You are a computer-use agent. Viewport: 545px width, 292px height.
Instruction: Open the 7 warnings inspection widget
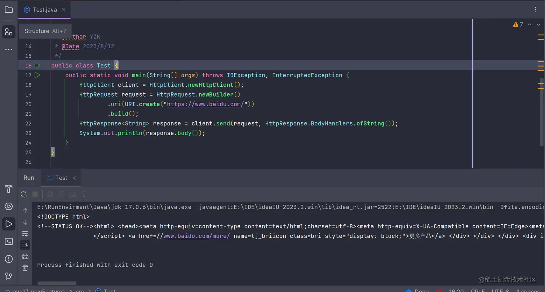[518, 25]
